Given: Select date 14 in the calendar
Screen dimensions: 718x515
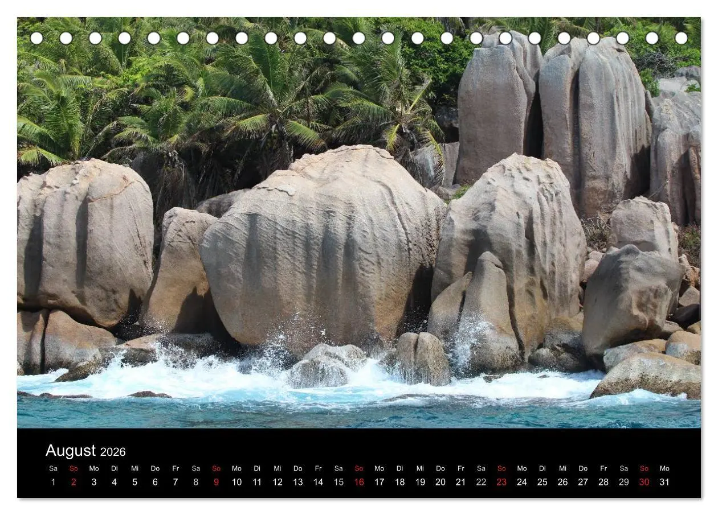Looking at the screenshot, I should pos(318,482).
